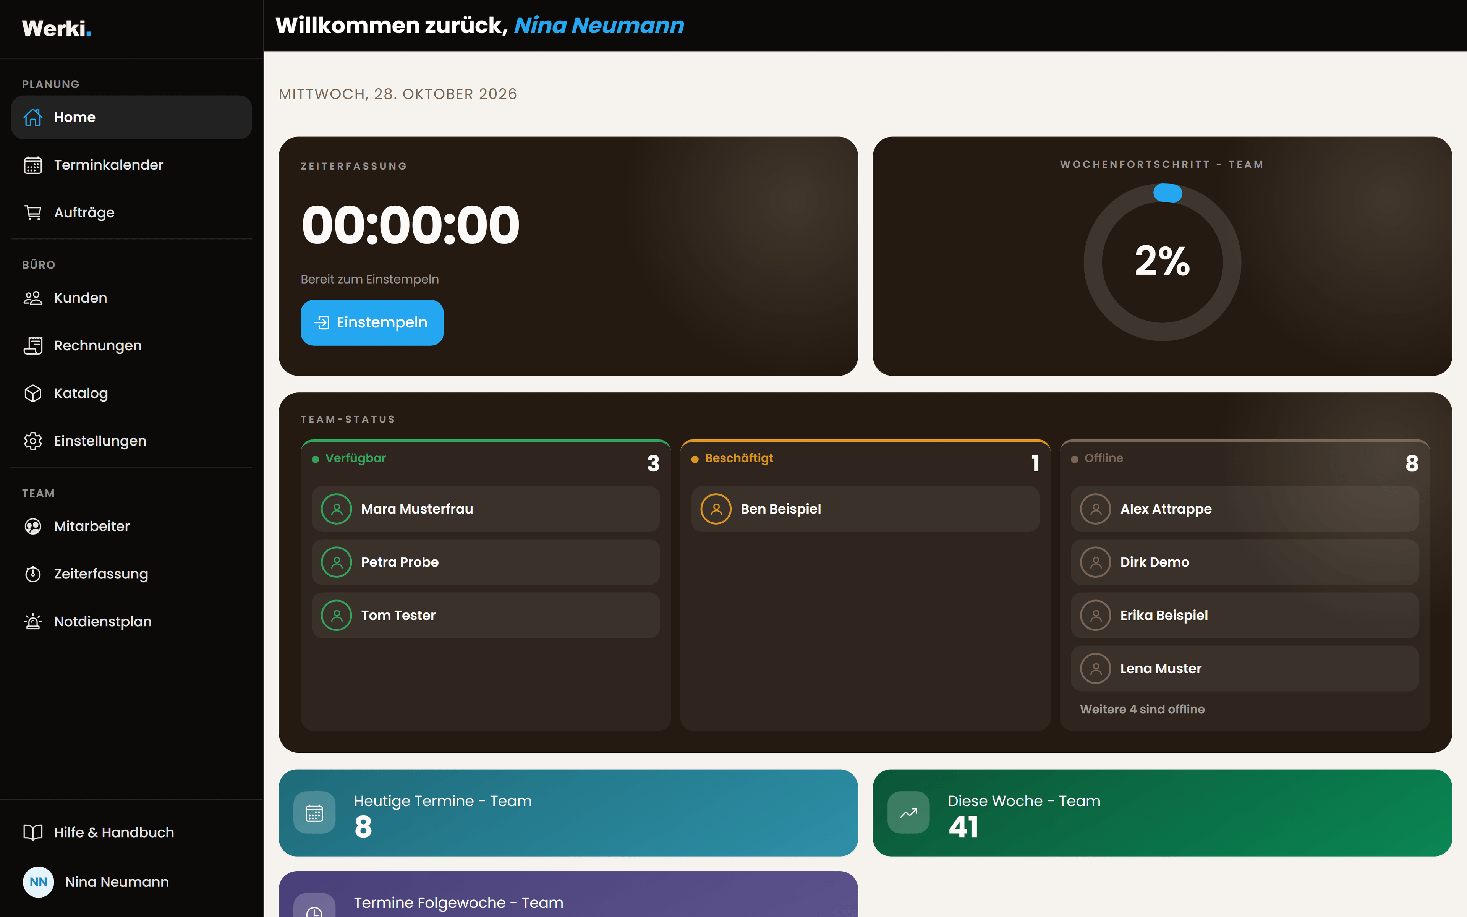Open the Terminkalender menu entry

(131, 165)
